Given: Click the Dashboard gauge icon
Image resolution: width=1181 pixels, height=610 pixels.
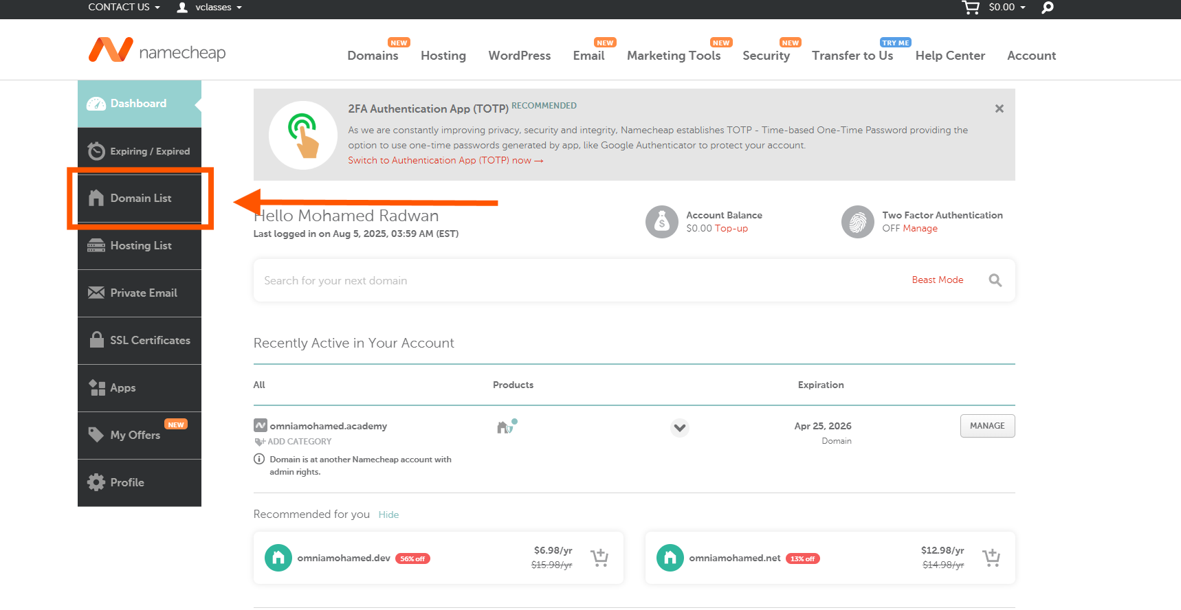Looking at the screenshot, I should pos(96,104).
